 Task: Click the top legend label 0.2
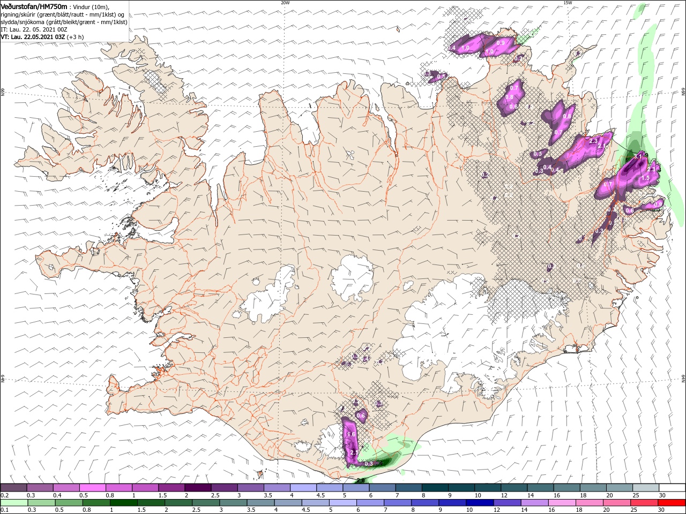click(x=4, y=495)
